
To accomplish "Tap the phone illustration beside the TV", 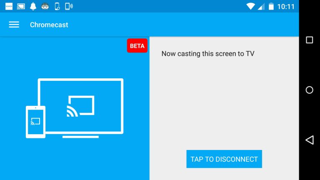I will tap(35, 122).
